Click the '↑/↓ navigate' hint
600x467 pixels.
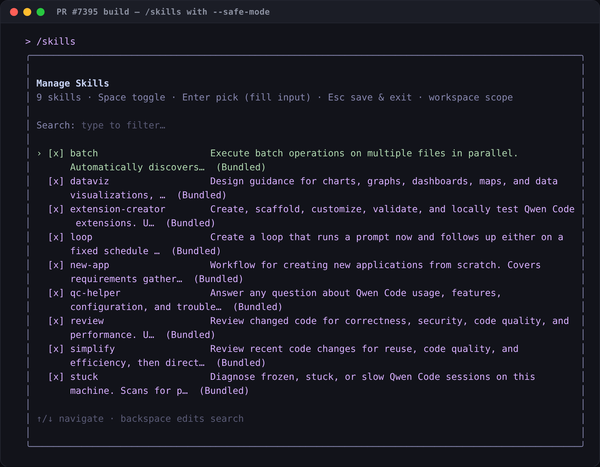pos(70,419)
